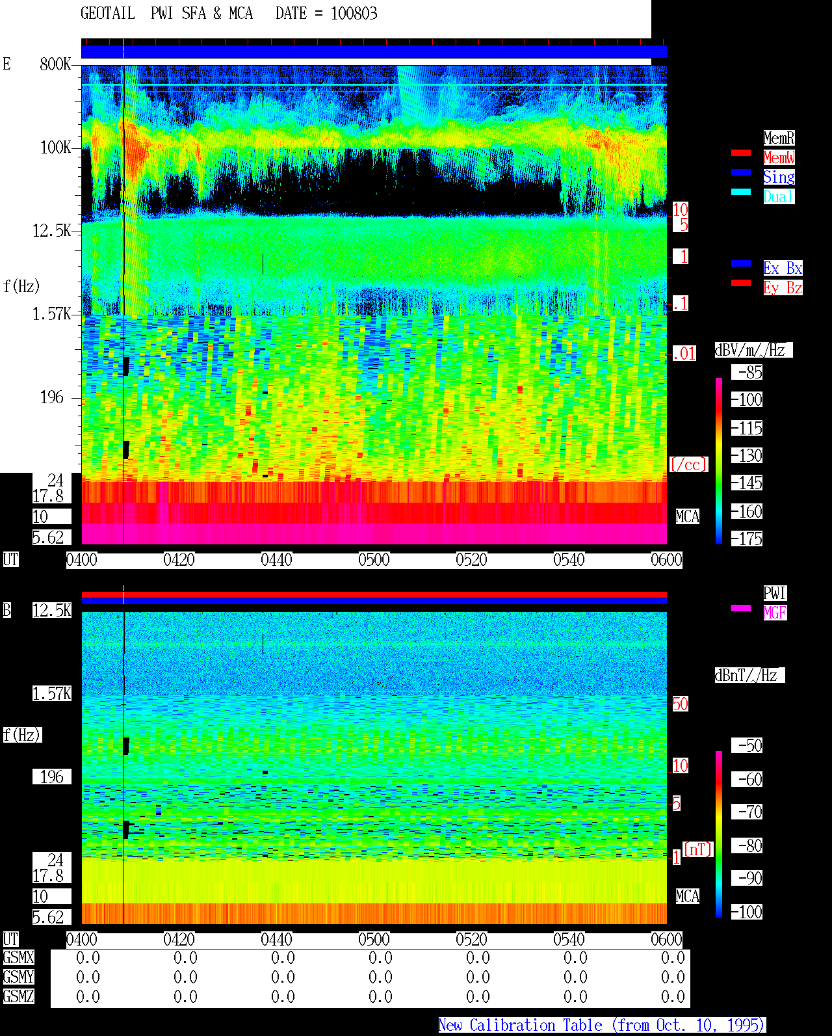The height and width of the screenshot is (1036, 832).
Task: Click the -145 color scale value
Action: tap(747, 483)
